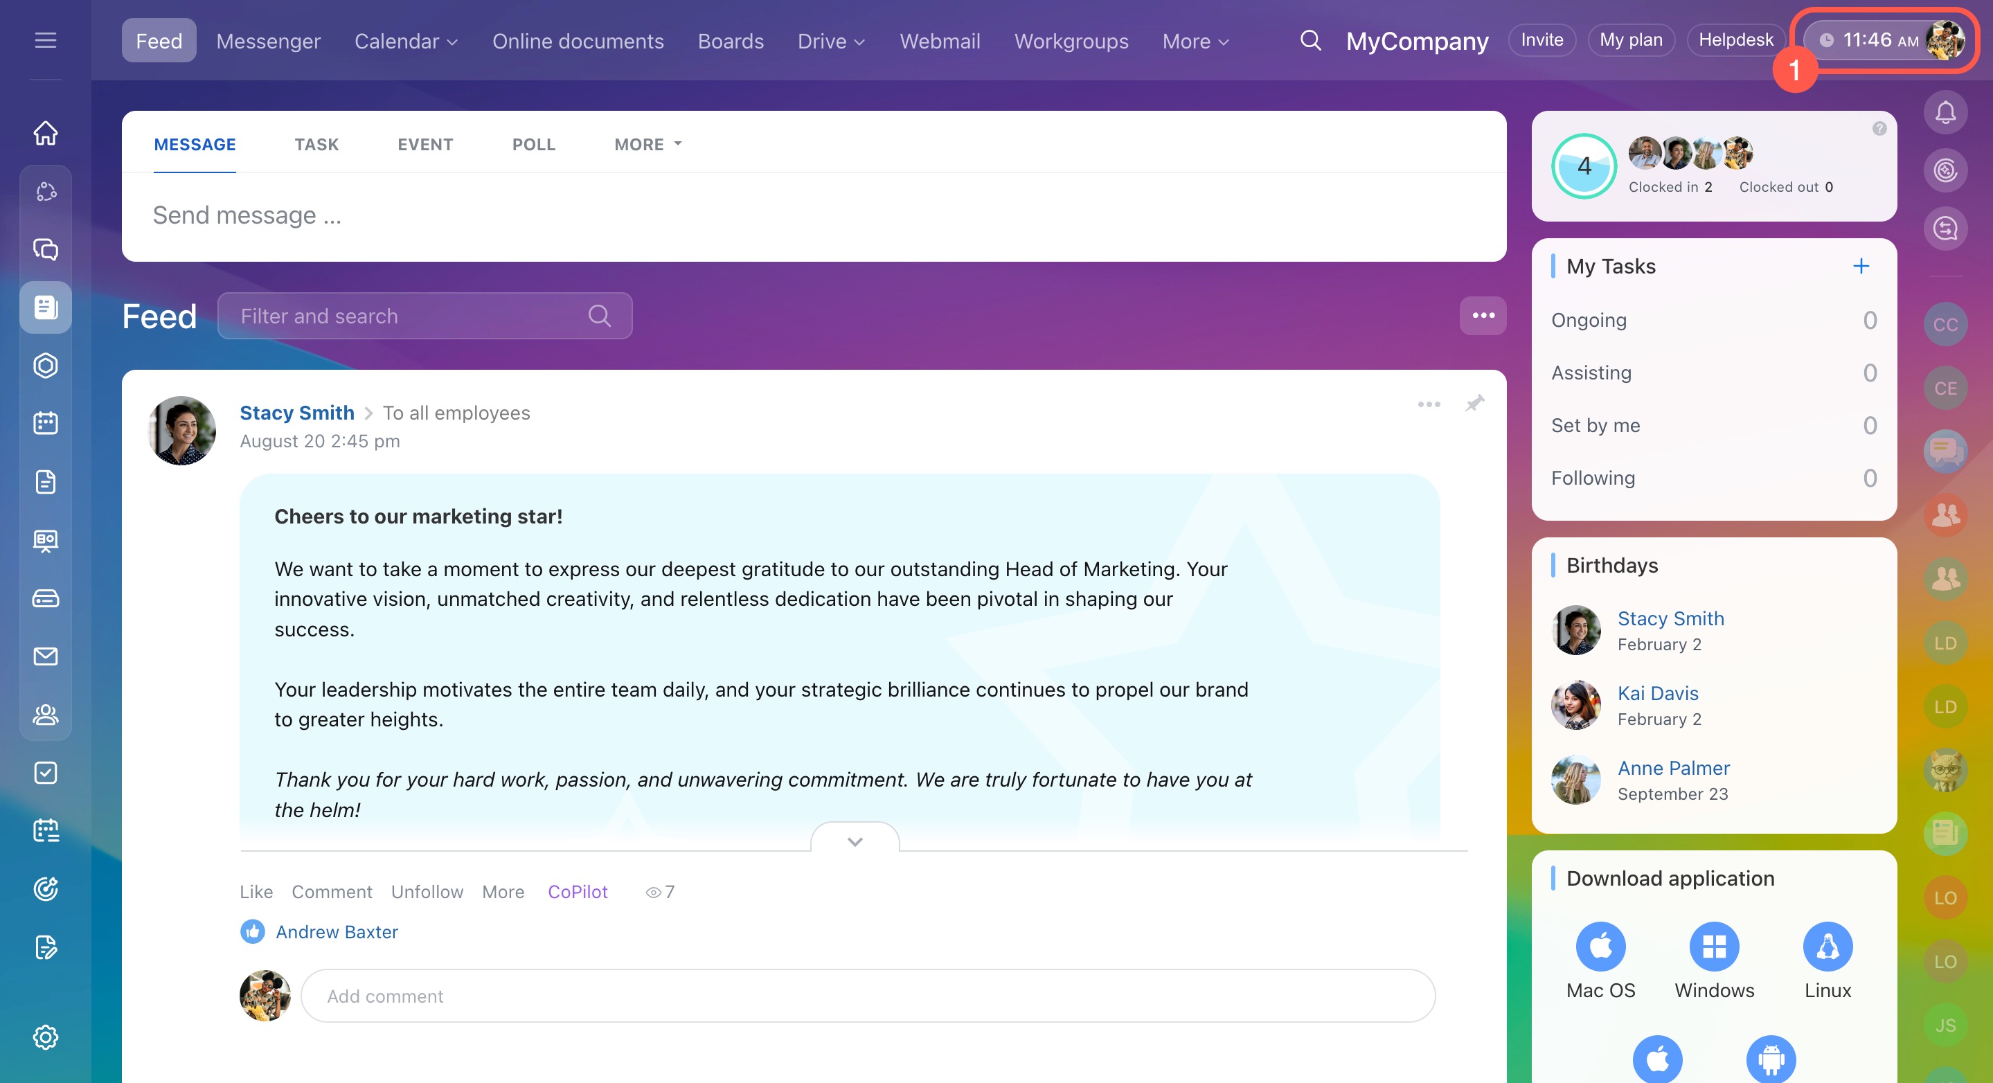Open the Mail envelope sidebar icon
Screen dimensions: 1993x1083
46,656
